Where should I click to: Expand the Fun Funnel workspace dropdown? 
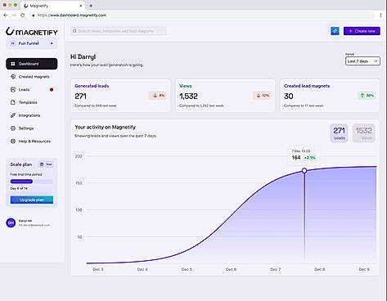point(32,43)
